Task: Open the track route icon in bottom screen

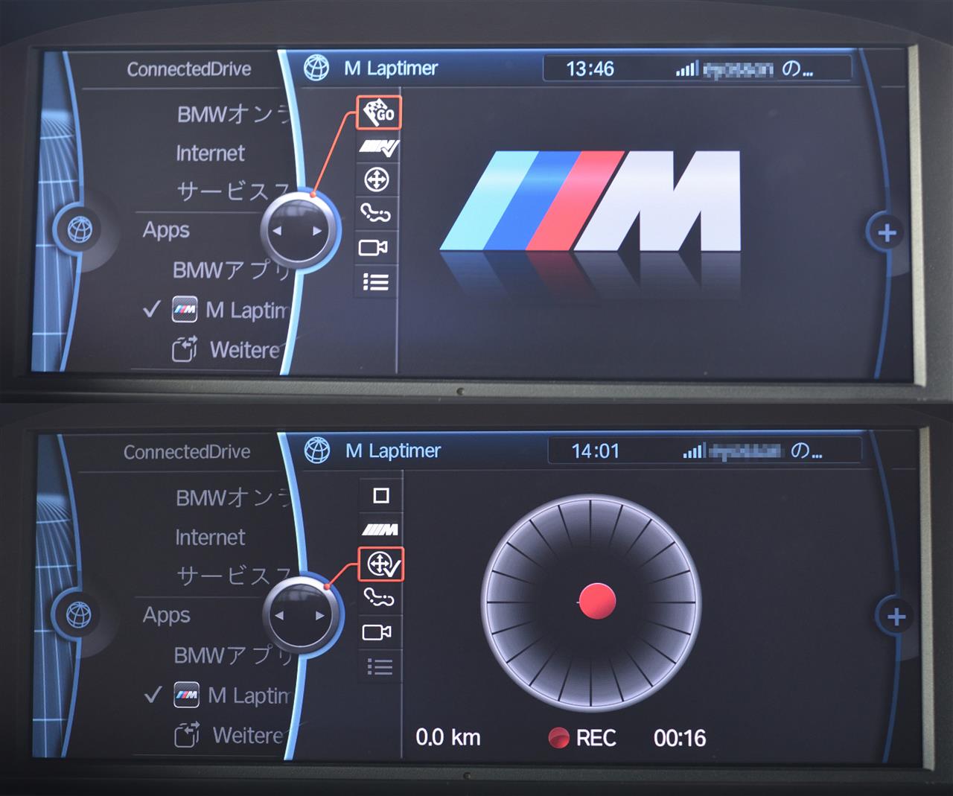Action: point(379,597)
